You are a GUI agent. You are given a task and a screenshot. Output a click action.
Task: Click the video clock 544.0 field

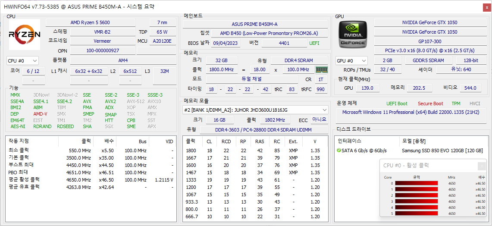pos(471,88)
